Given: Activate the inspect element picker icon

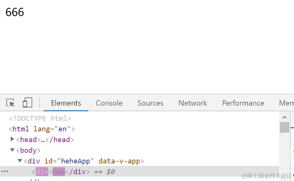Looking at the screenshot, I should (10, 103).
